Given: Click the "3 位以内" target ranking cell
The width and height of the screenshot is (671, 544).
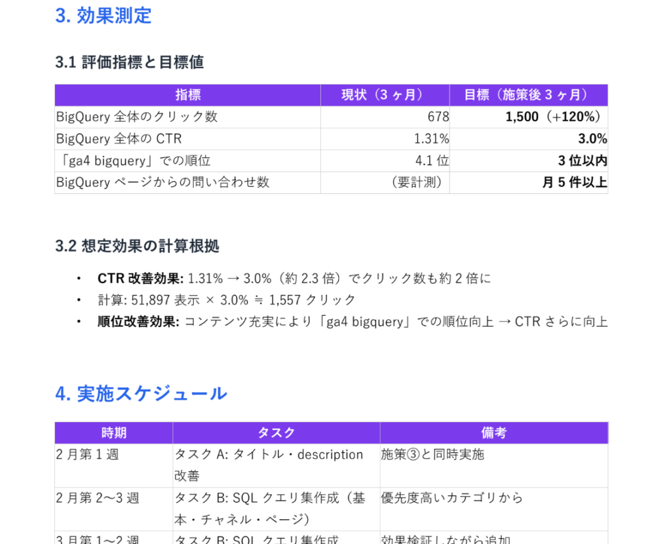Looking at the screenshot, I should (x=583, y=161).
